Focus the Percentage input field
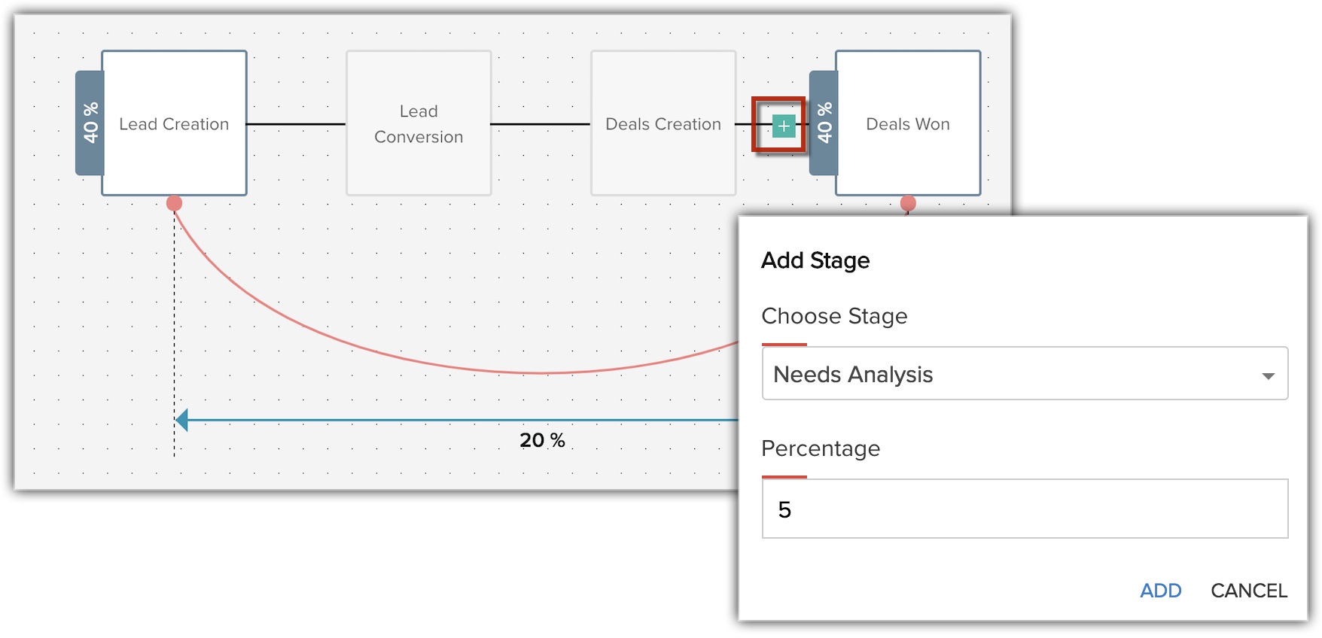 [1025, 509]
